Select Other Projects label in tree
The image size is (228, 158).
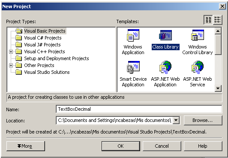[x=39, y=65]
